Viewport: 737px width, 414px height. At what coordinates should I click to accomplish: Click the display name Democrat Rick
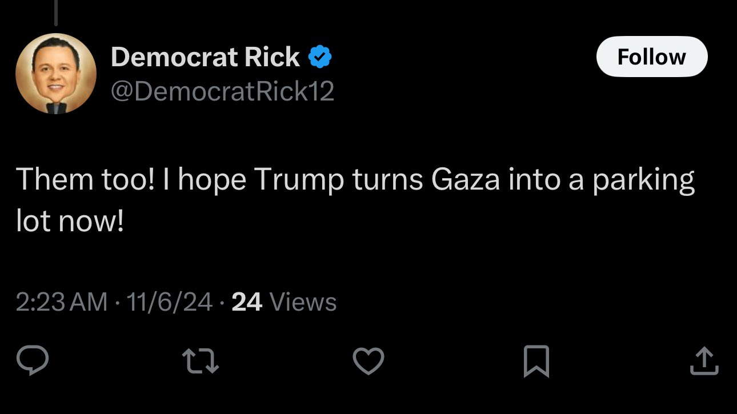click(205, 57)
